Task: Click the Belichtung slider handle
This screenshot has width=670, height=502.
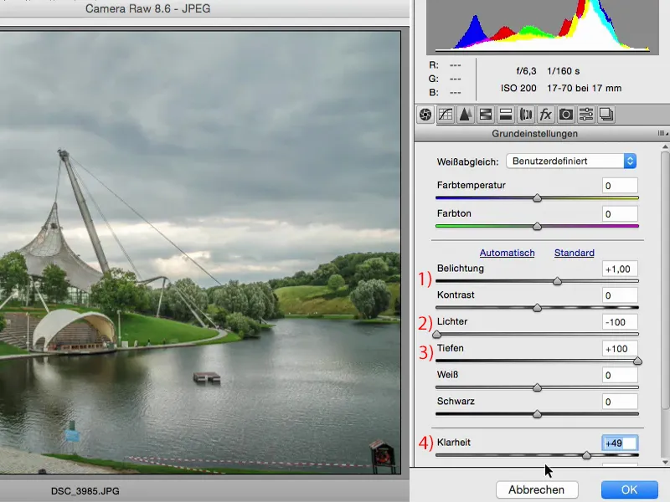Action: coord(557,281)
